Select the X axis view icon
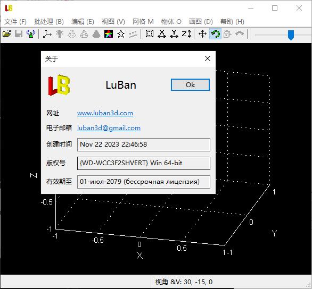 (x=162, y=34)
